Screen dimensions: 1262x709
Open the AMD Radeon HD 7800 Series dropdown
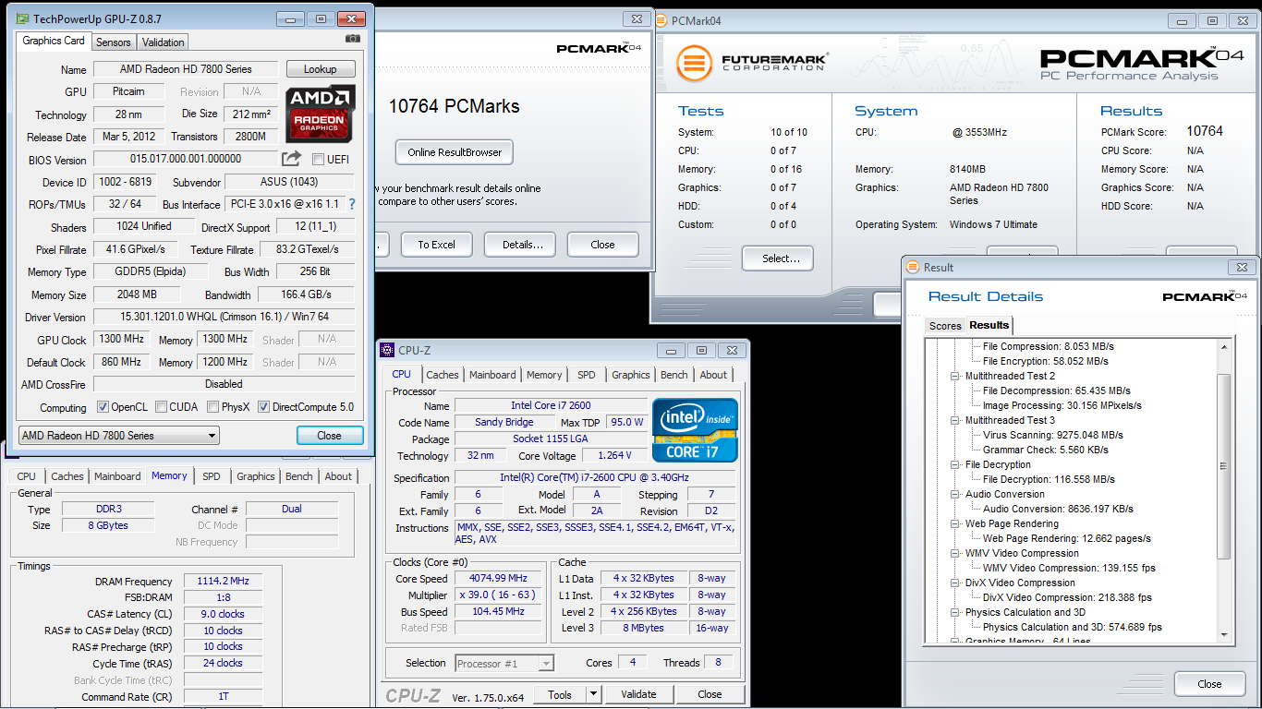(118, 436)
